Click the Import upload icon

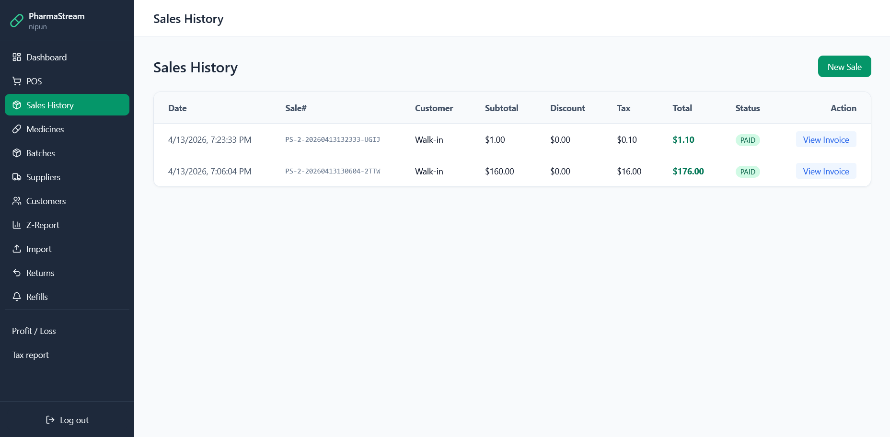click(17, 249)
